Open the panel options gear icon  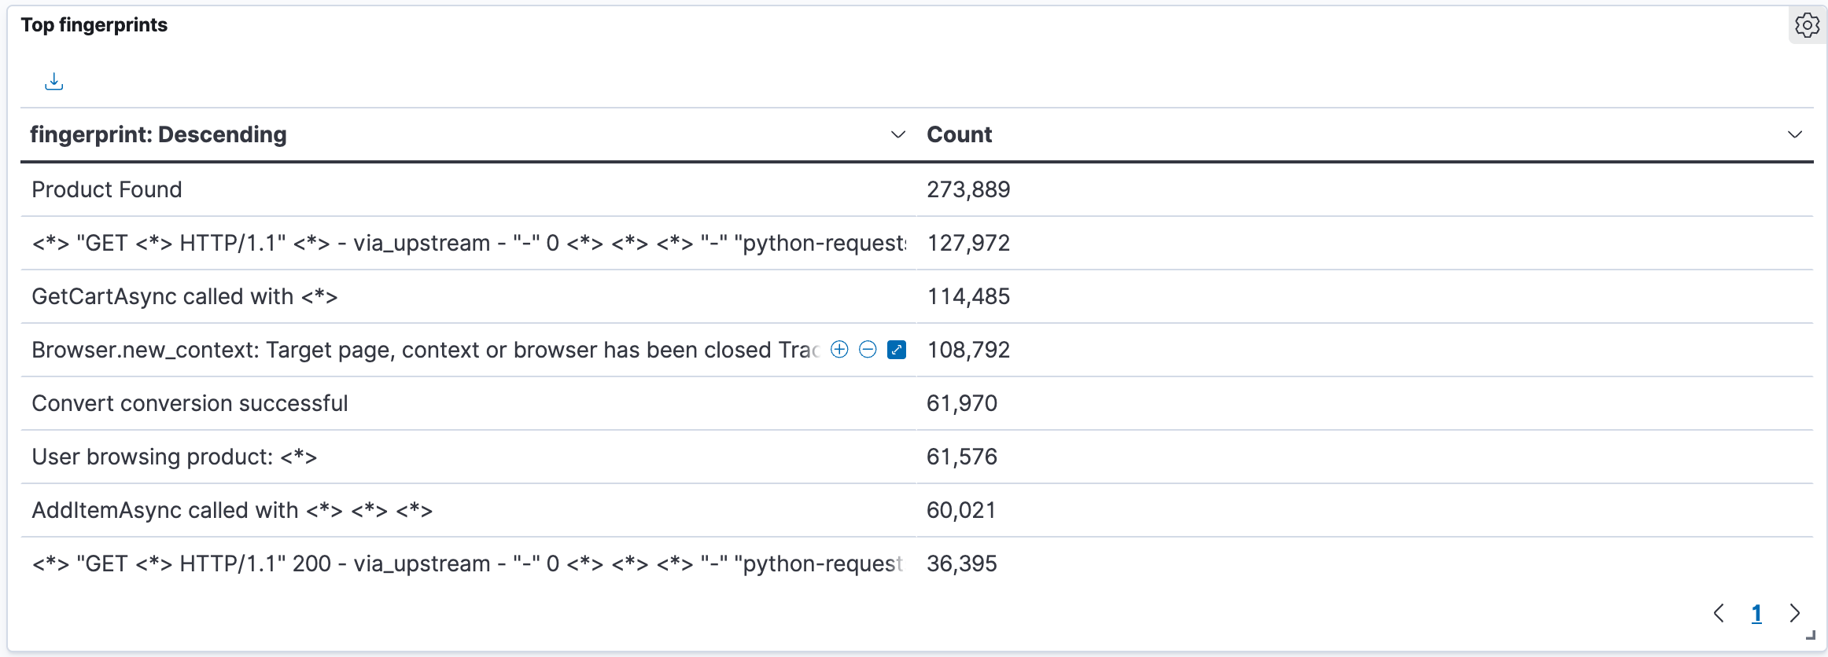(1807, 25)
